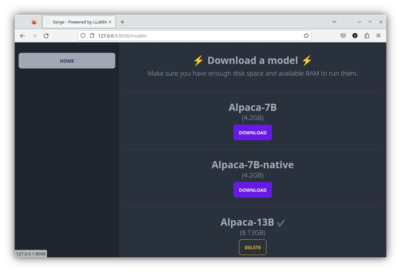The width and height of the screenshot is (401, 272).
Task: Open a new tab with plus button
Action: pos(122,22)
